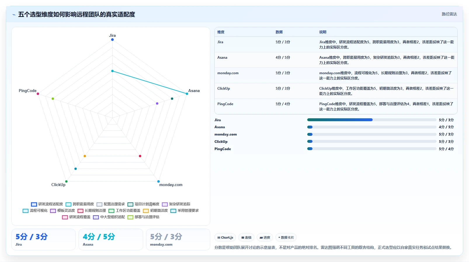Click the 路径雷达 label in header
This screenshot has height=262, width=469.
(449, 14)
